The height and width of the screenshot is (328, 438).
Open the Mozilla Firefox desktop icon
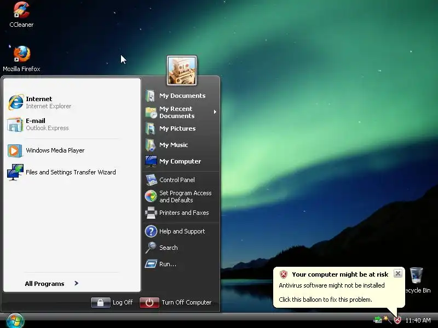click(21, 58)
